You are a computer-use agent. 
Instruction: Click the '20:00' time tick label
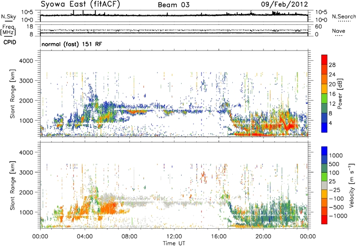(x=263, y=237)
